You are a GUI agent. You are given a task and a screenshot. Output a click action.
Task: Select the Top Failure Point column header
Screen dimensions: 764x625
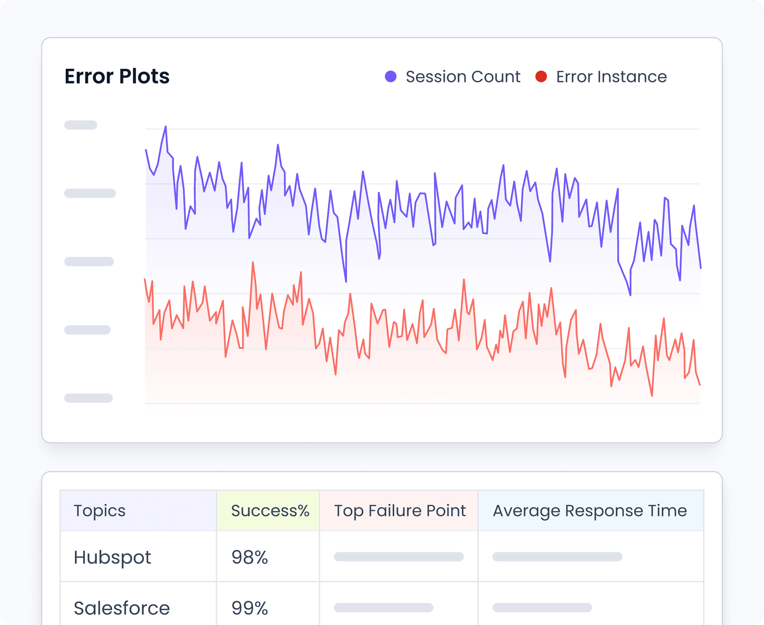(400, 511)
